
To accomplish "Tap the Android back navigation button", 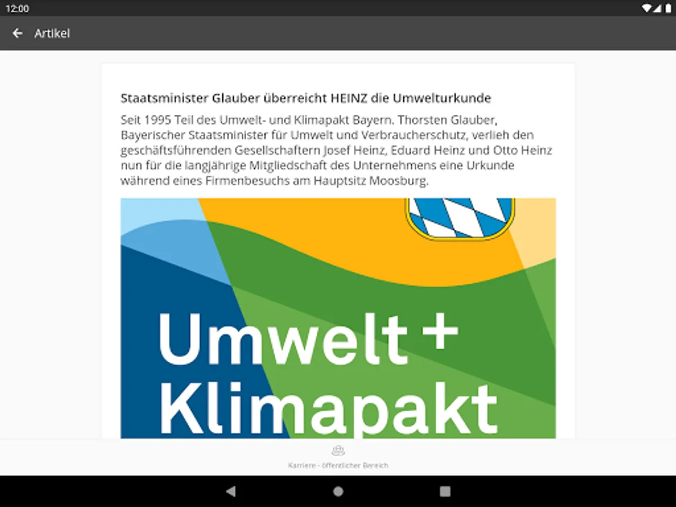I will 230,491.
